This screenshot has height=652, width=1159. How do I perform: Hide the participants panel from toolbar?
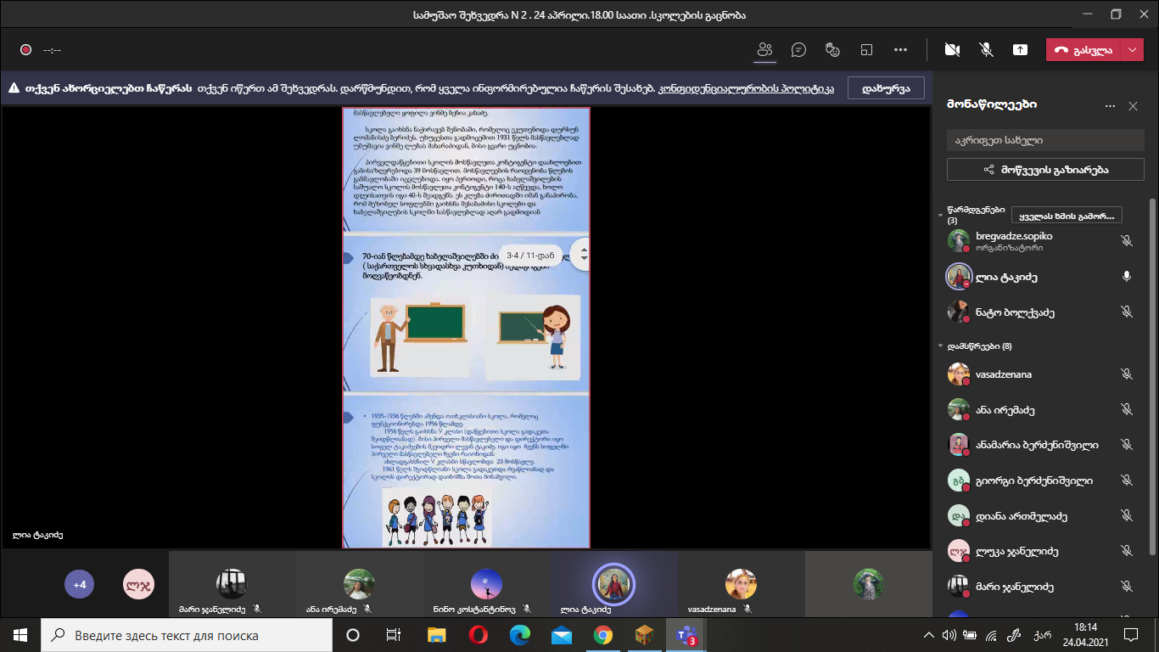pos(765,50)
